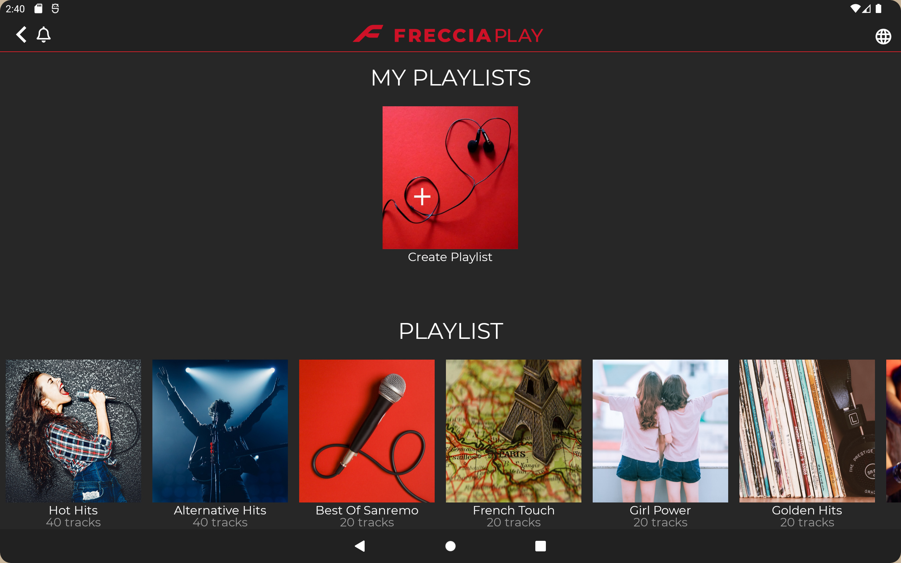This screenshot has height=563, width=901.
Task: Open the Golden Hits playlist cover
Action: (807, 431)
